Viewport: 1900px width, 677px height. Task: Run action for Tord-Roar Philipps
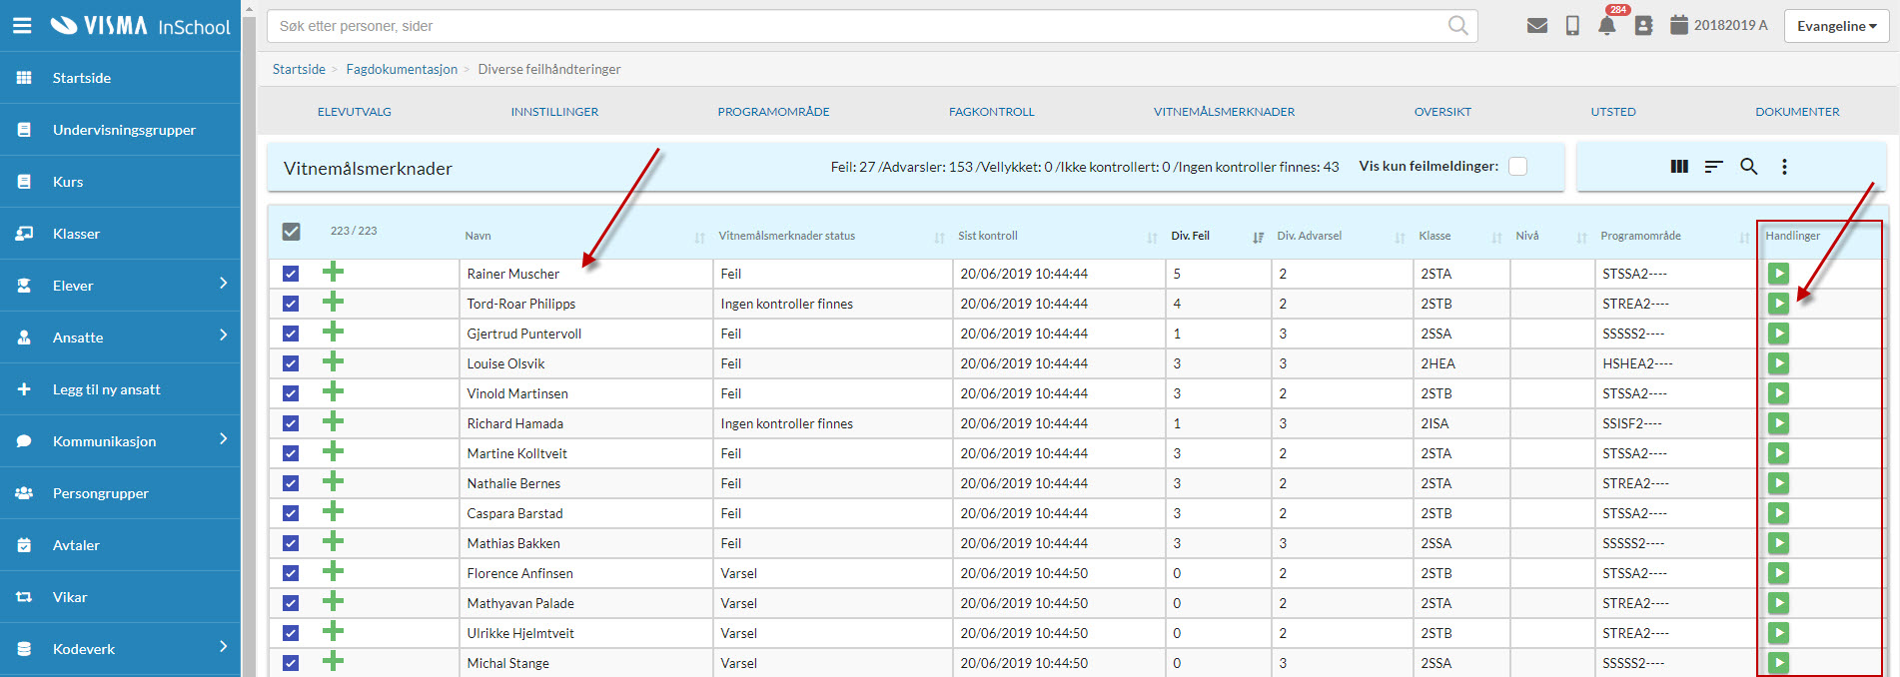(1778, 304)
